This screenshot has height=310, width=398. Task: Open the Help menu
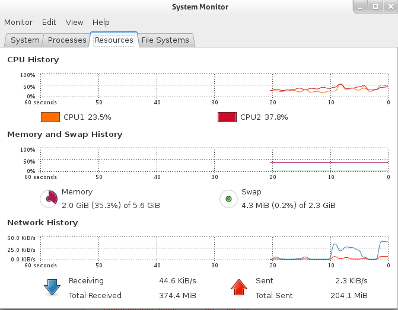pos(101,23)
